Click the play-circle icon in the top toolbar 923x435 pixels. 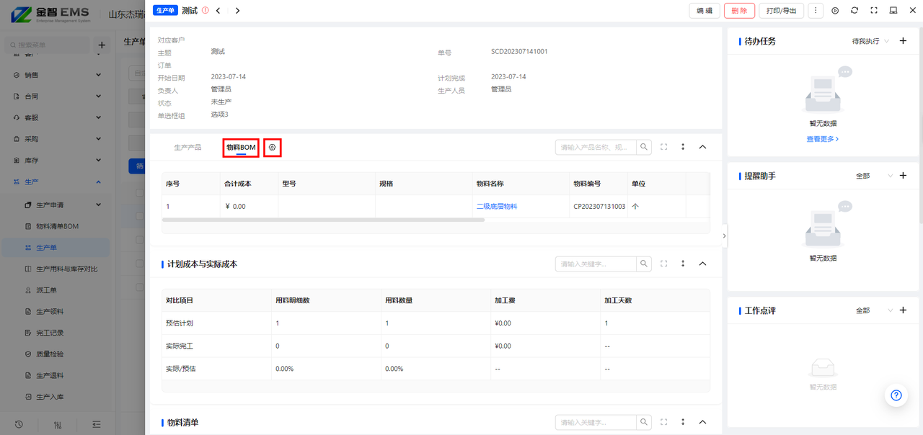click(835, 11)
